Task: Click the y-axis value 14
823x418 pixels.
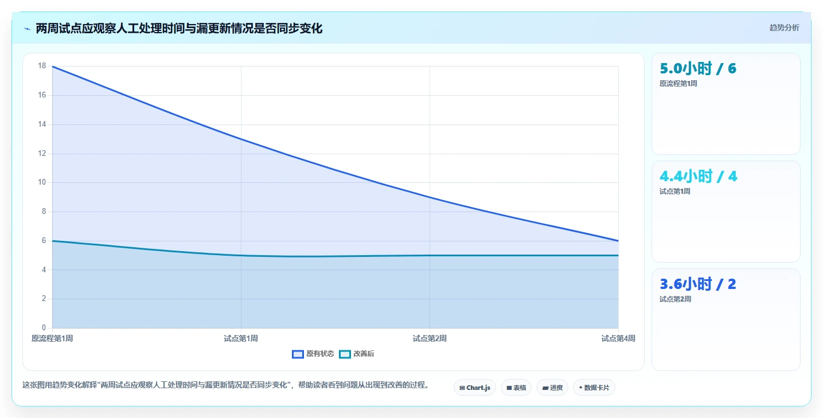Action: 41,124
